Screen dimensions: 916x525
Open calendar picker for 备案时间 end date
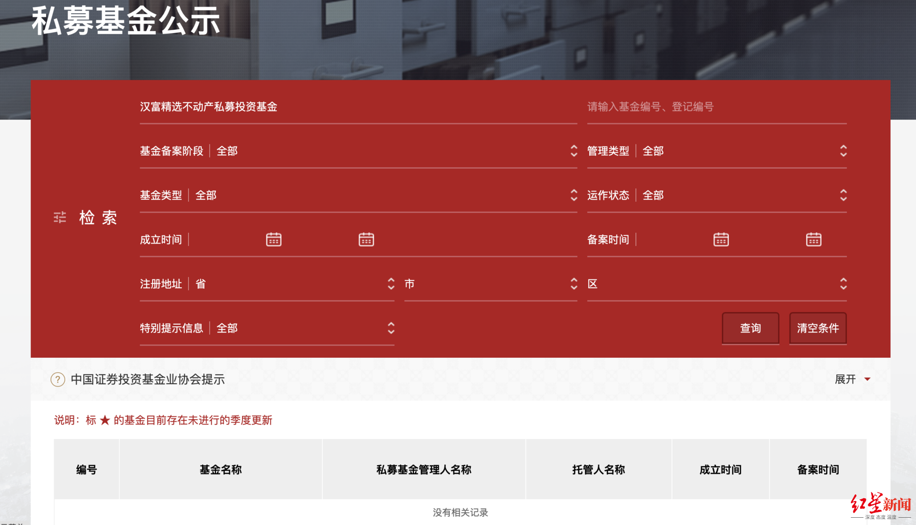click(x=813, y=239)
